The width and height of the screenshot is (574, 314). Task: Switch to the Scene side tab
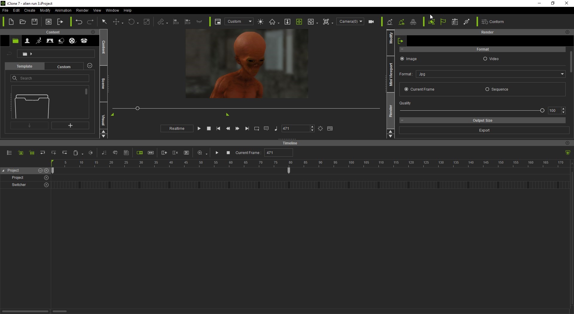click(x=103, y=84)
